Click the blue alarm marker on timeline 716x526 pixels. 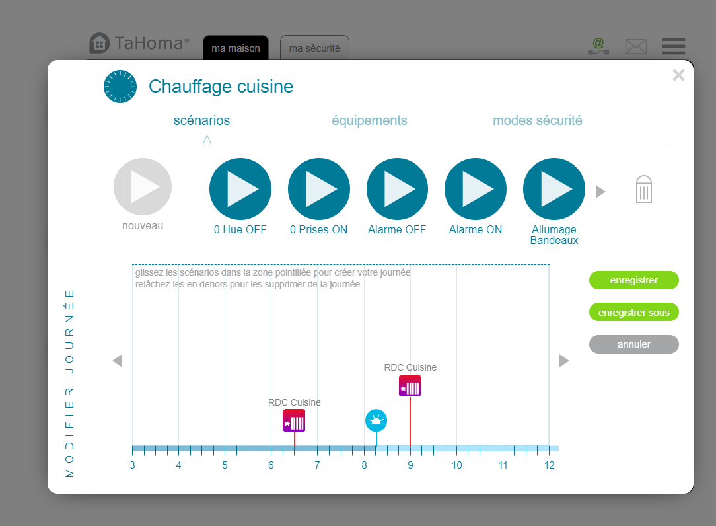tap(376, 420)
